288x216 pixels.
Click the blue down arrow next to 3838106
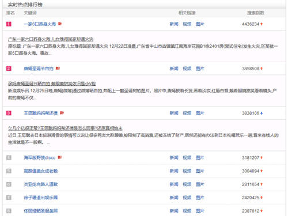click(262, 113)
